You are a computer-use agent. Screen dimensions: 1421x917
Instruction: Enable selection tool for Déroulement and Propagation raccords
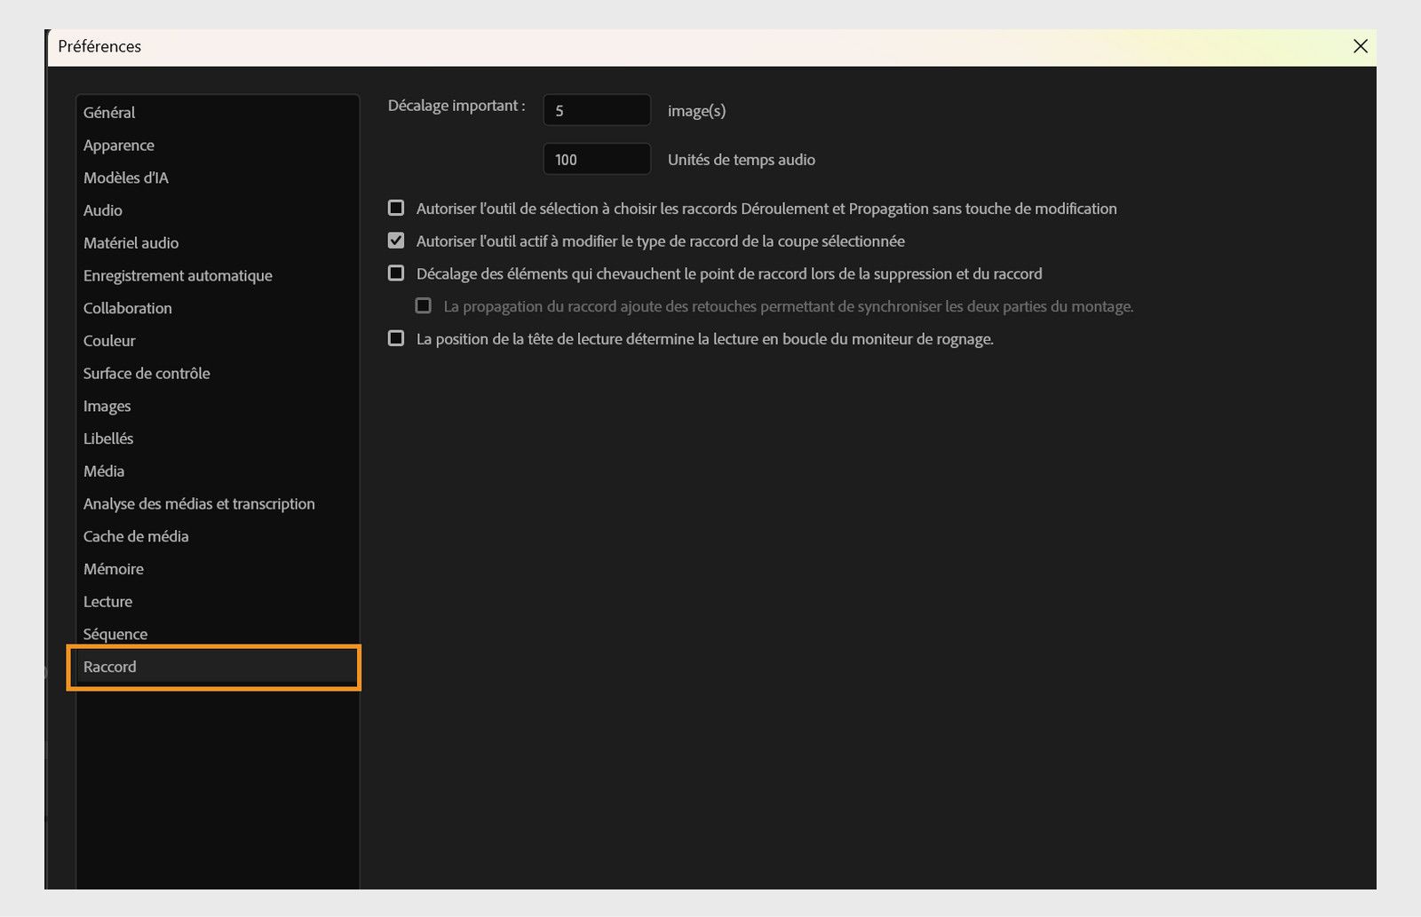click(396, 207)
